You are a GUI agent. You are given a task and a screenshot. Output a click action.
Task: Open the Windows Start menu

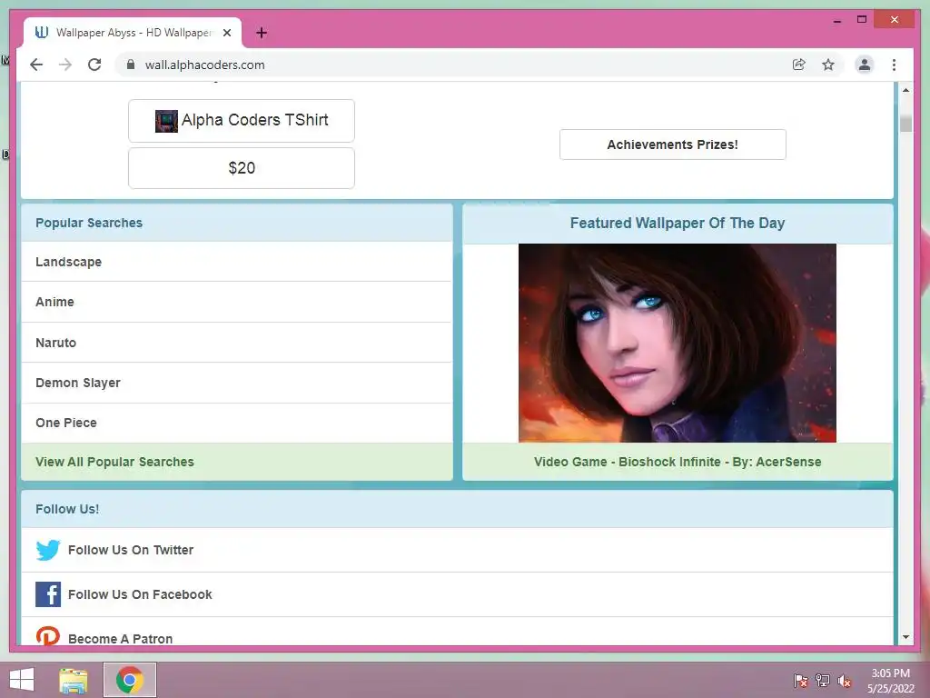tap(22, 680)
